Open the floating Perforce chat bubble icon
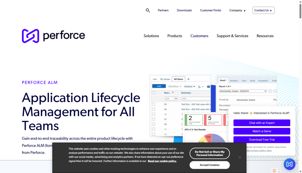 pyautogui.click(x=289, y=164)
